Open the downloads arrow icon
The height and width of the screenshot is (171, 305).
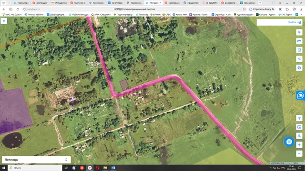(x=301, y=9)
